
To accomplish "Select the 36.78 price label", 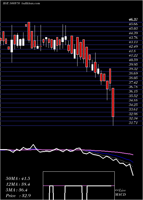I will pos(133,87).
